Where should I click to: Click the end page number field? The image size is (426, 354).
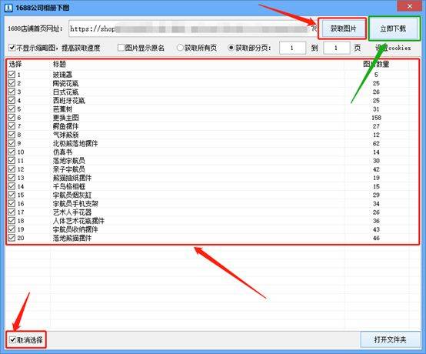coord(337,48)
